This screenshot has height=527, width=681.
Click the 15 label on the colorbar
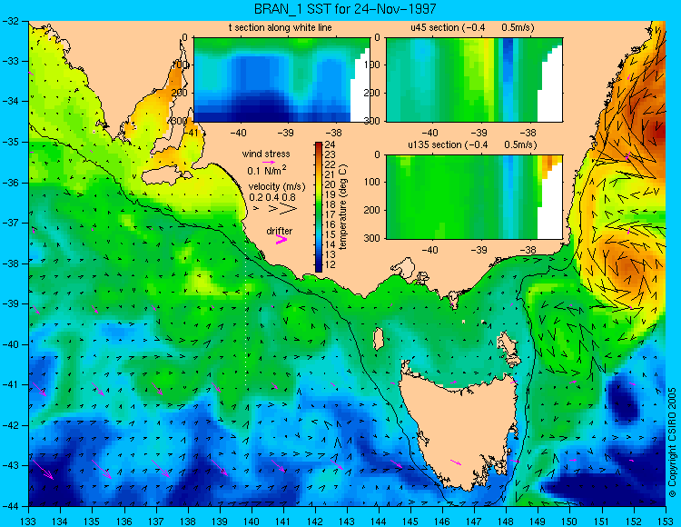331,234
